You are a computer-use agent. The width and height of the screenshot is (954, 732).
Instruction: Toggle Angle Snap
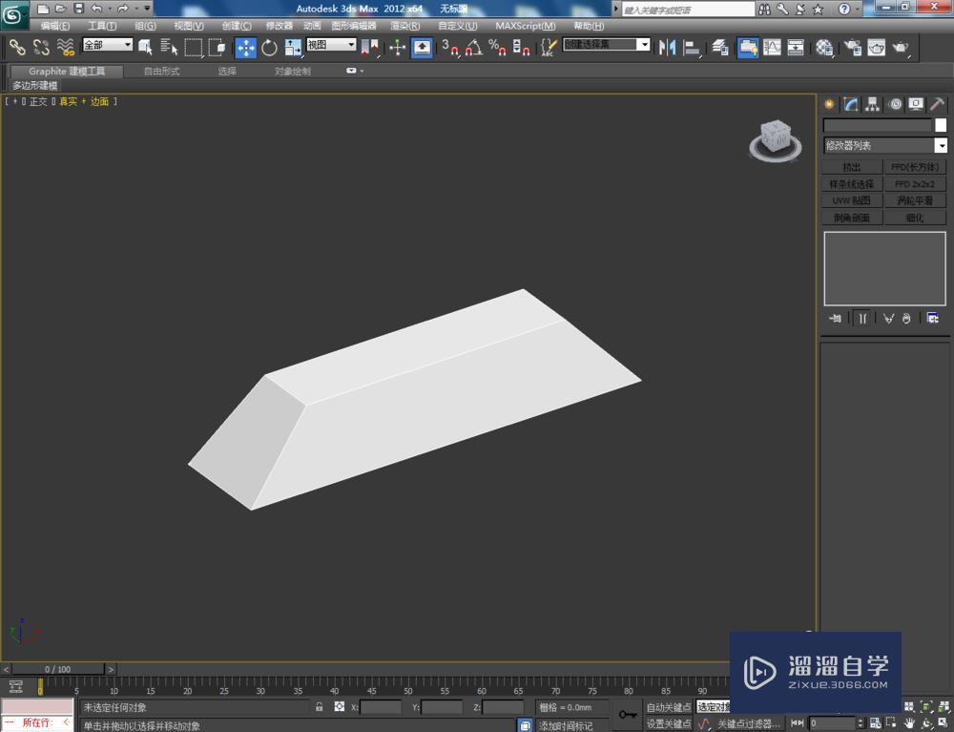tap(474, 48)
